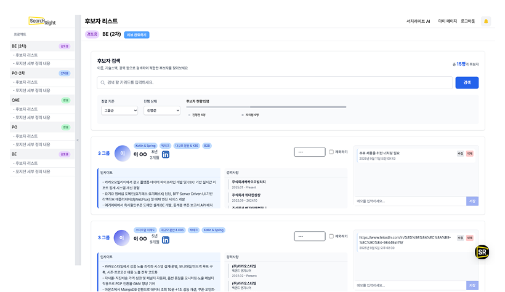Screen dimensions: 505x292
Task: Click the blue 검색 button
Action: (467, 82)
